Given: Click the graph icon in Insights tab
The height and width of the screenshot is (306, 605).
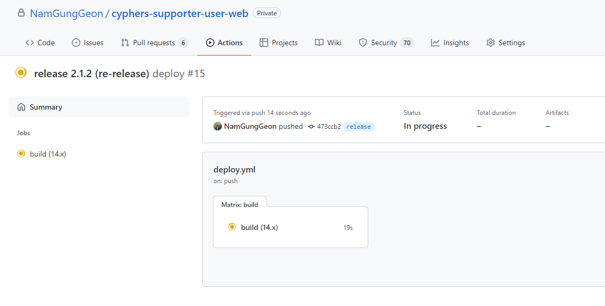Looking at the screenshot, I should (x=435, y=43).
